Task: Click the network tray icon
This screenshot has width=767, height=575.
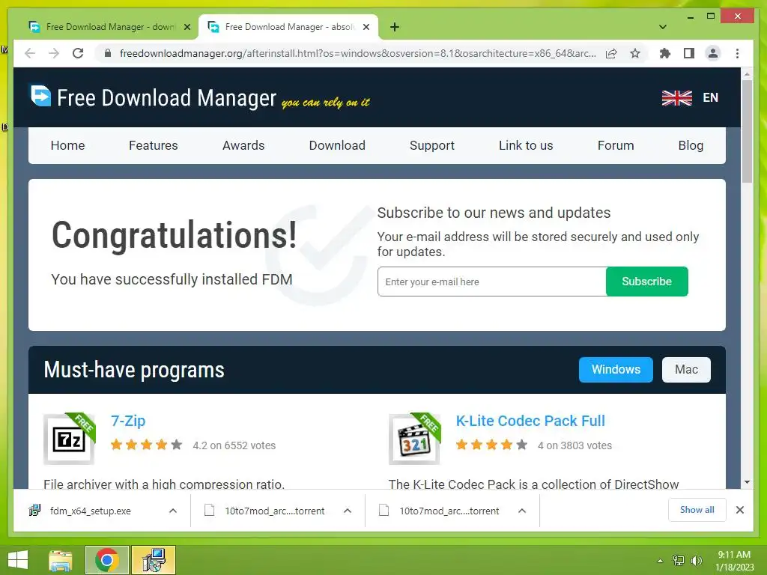Action: tap(679, 561)
